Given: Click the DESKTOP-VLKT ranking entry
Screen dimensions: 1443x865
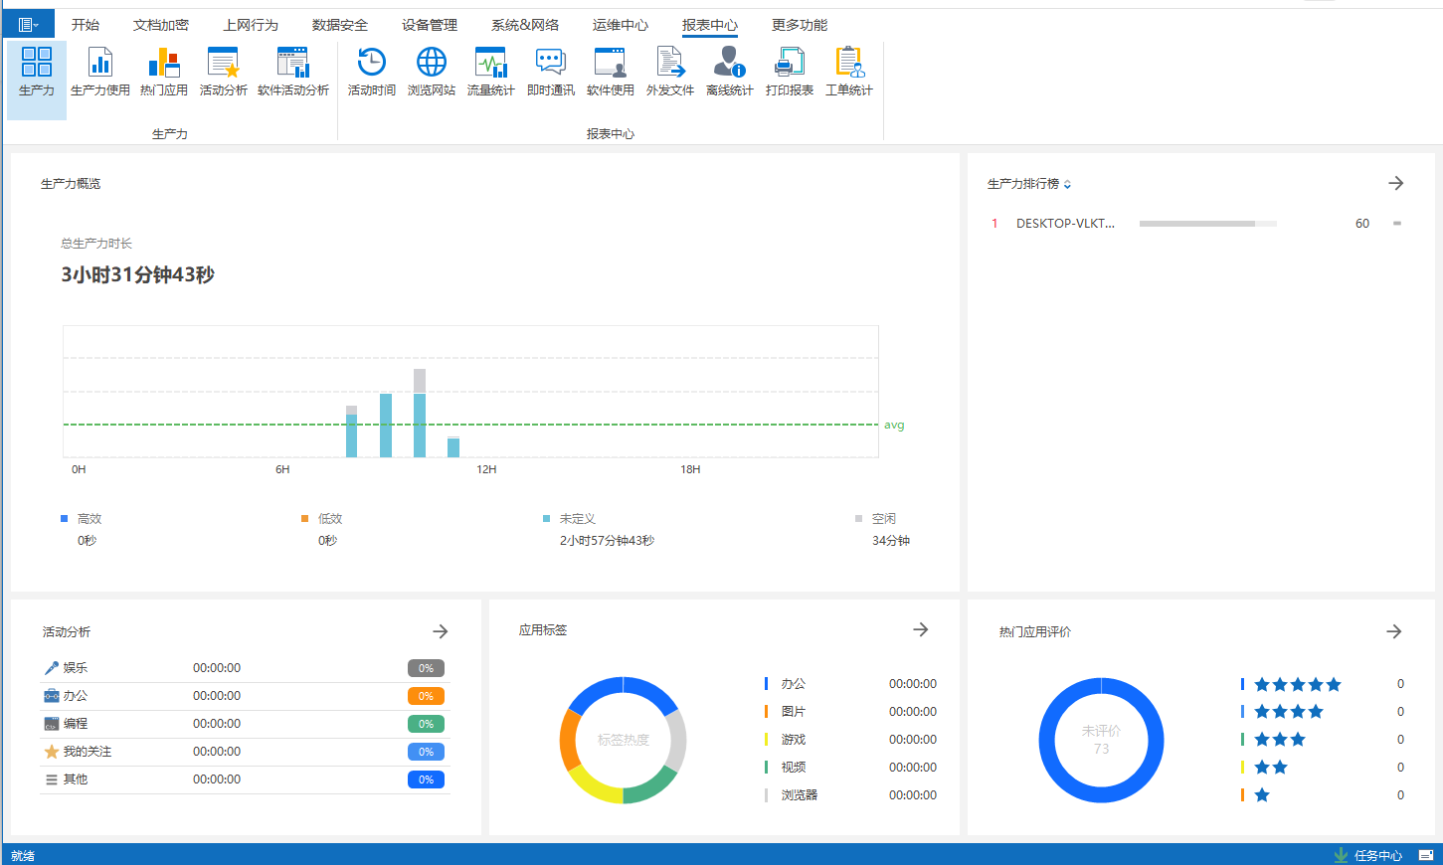Looking at the screenshot, I should coord(1065,224).
